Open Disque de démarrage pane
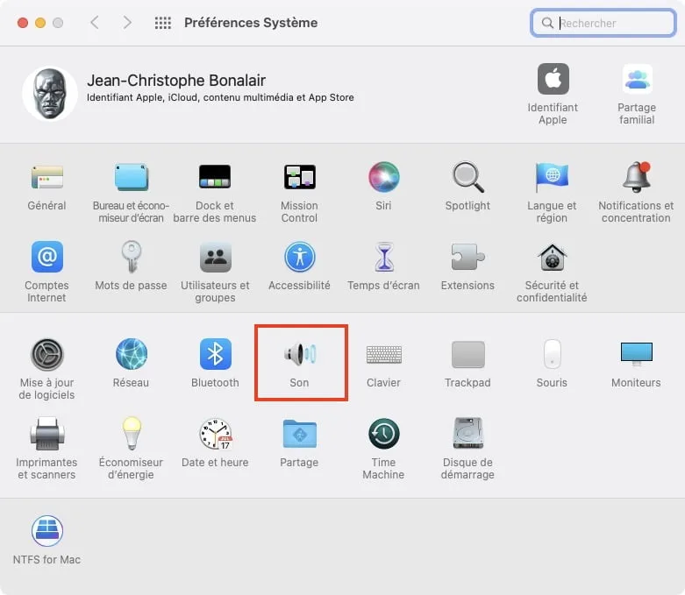 pos(467,434)
